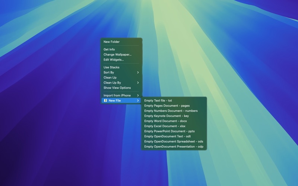Create an Empty OpenDocument Presentation - odp
The image size is (298, 186).
coord(174,147)
